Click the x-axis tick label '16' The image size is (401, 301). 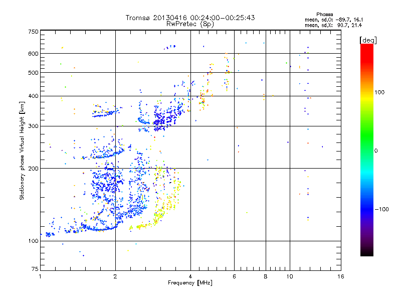pos(341,276)
